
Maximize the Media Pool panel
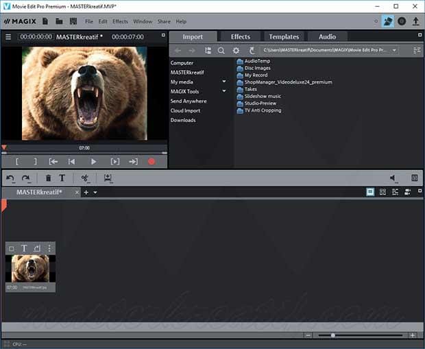(420, 35)
